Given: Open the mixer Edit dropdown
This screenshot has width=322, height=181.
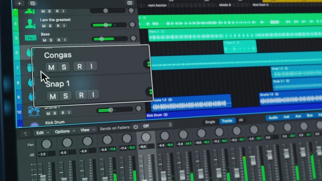Looking at the screenshot, I should tap(43, 133).
